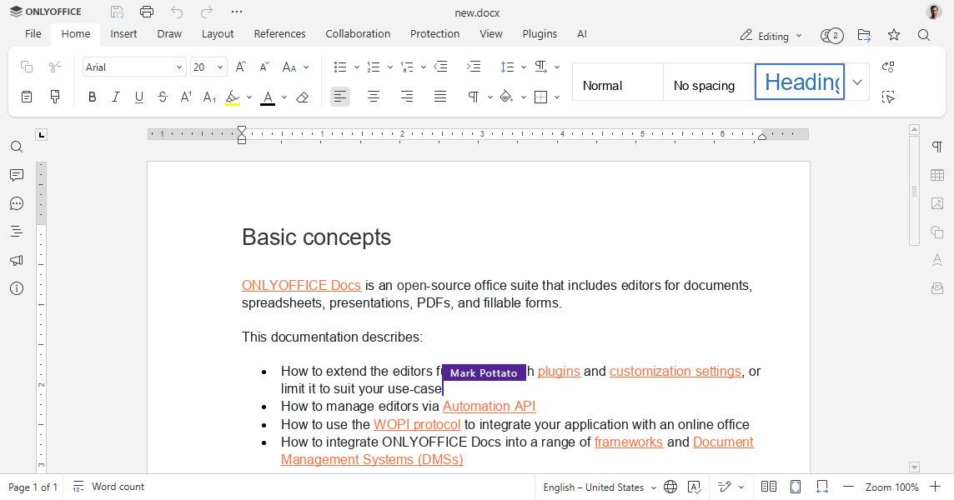Open the Find magnifier in left sidebar
This screenshot has height=500, width=954.
tap(17, 147)
